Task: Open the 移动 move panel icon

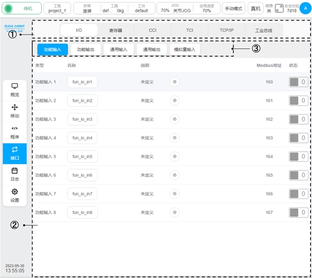Action: click(x=14, y=110)
